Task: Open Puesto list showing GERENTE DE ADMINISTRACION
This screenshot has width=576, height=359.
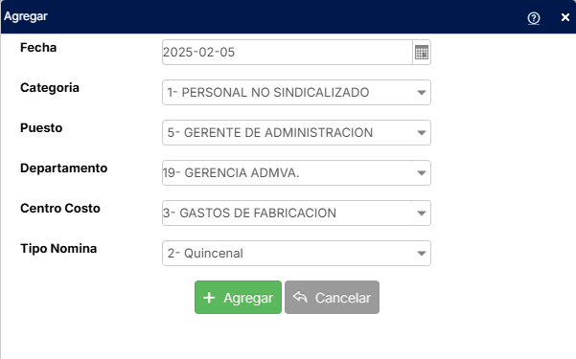Action: [x=296, y=132]
